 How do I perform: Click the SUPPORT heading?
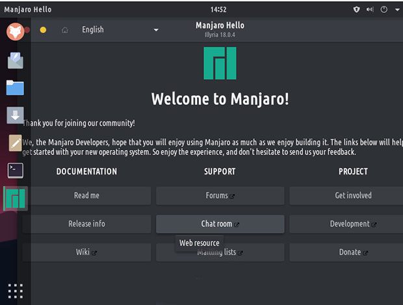tap(220, 171)
